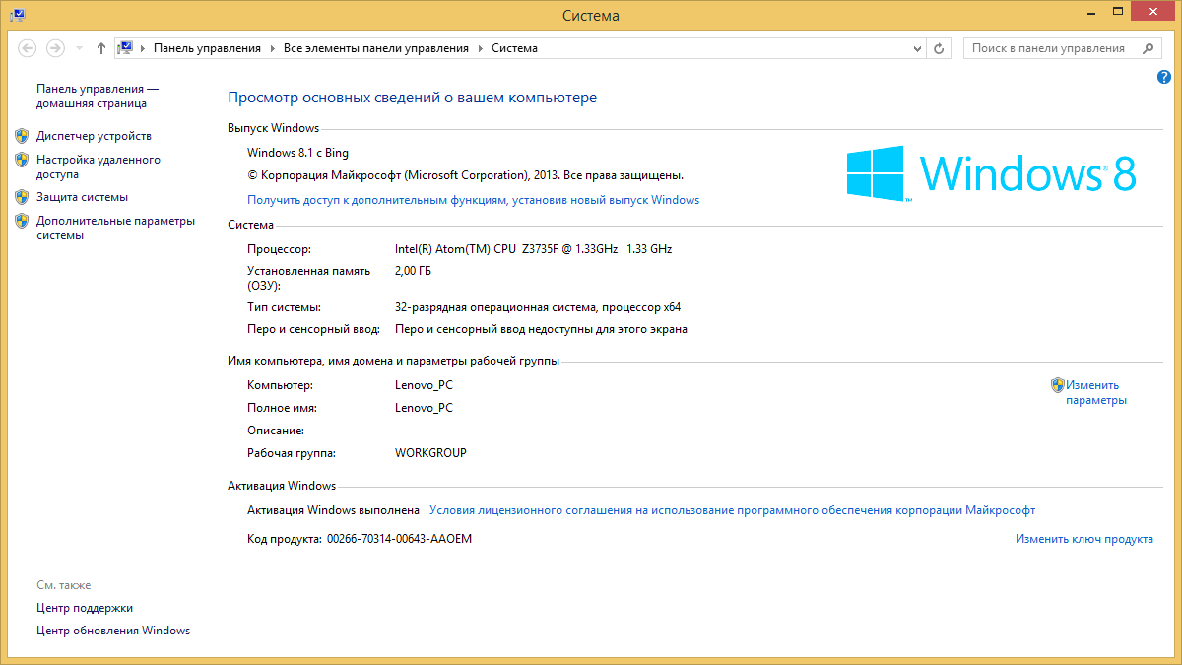Open Диспетчер устройств link
Viewport: 1182px width, 665px height.
coord(94,136)
